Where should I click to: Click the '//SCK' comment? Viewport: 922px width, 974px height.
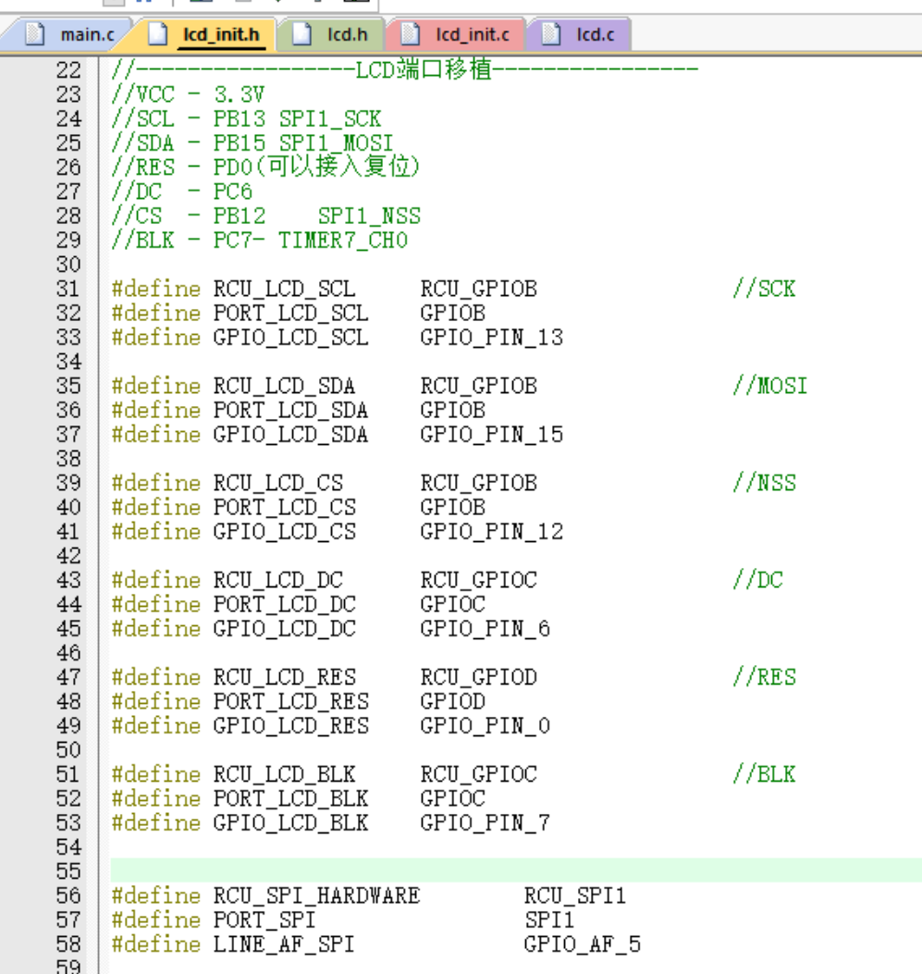tap(764, 289)
